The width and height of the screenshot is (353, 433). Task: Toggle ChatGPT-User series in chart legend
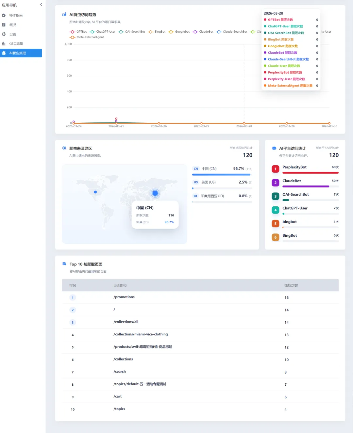pos(103,32)
